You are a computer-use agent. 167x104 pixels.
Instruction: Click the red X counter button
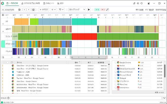point(103,10)
